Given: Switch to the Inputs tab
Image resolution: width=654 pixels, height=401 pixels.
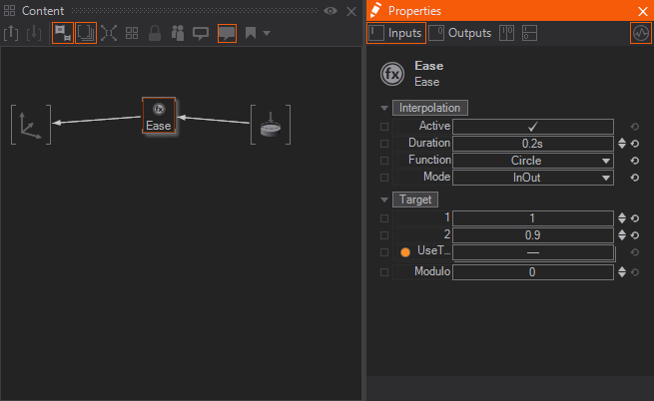Looking at the screenshot, I should pyautogui.click(x=396, y=33).
